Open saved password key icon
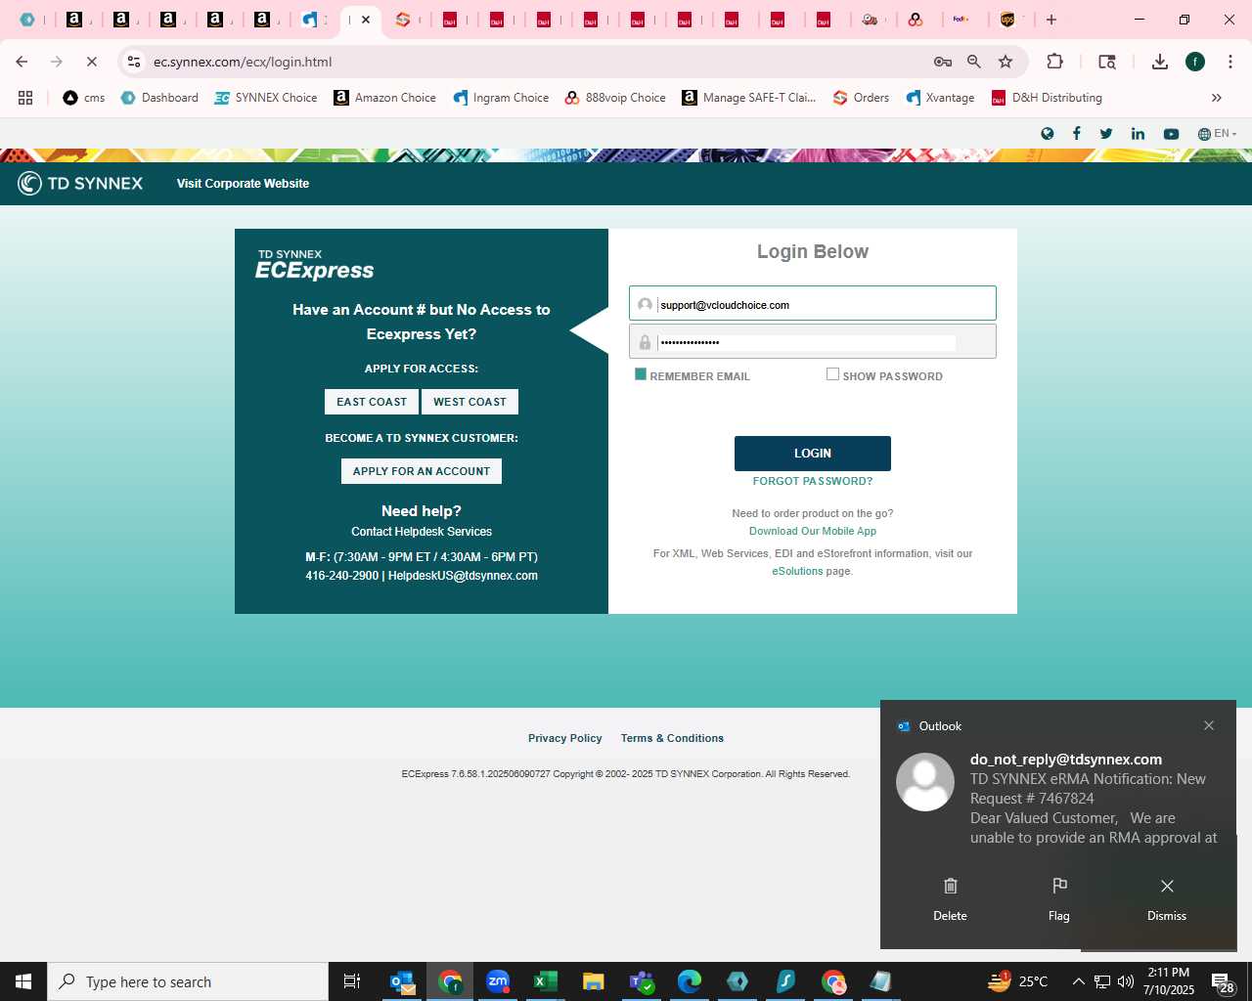 [x=943, y=62]
